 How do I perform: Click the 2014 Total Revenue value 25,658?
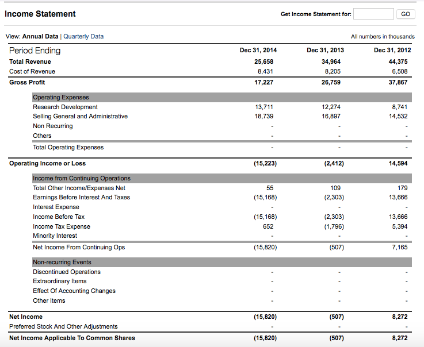point(264,61)
